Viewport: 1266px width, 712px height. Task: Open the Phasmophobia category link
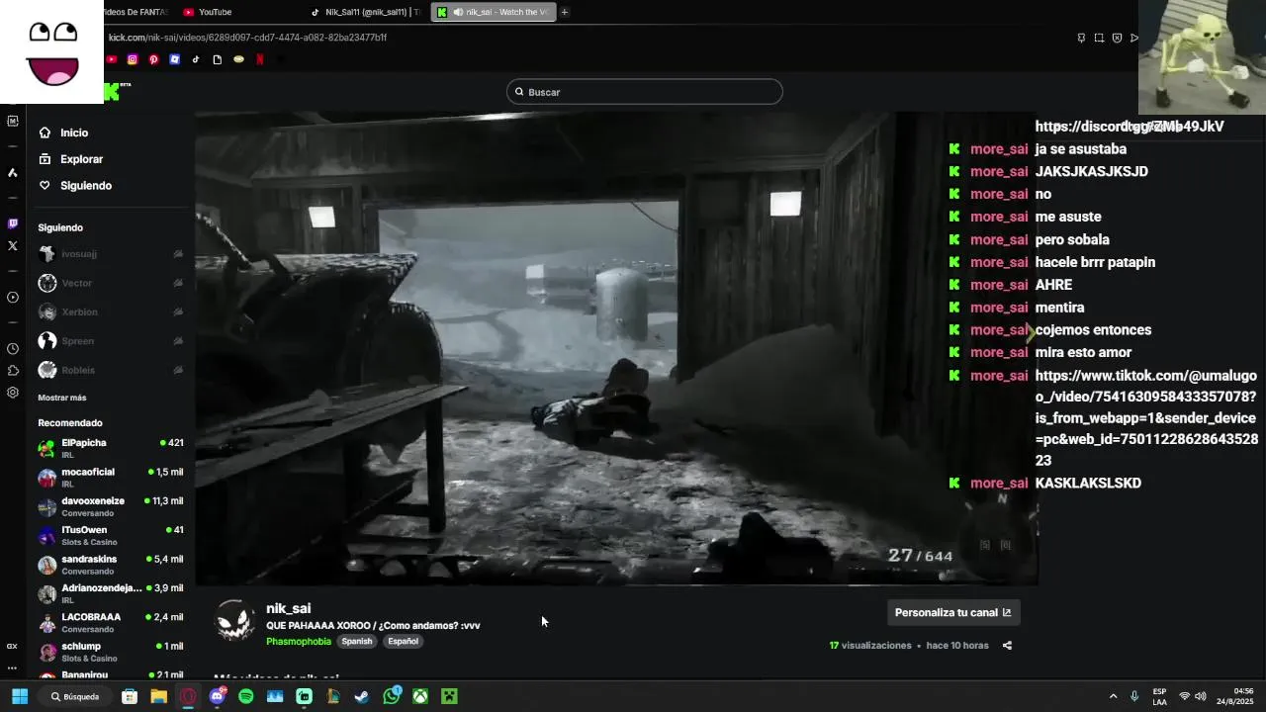click(x=299, y=642)
